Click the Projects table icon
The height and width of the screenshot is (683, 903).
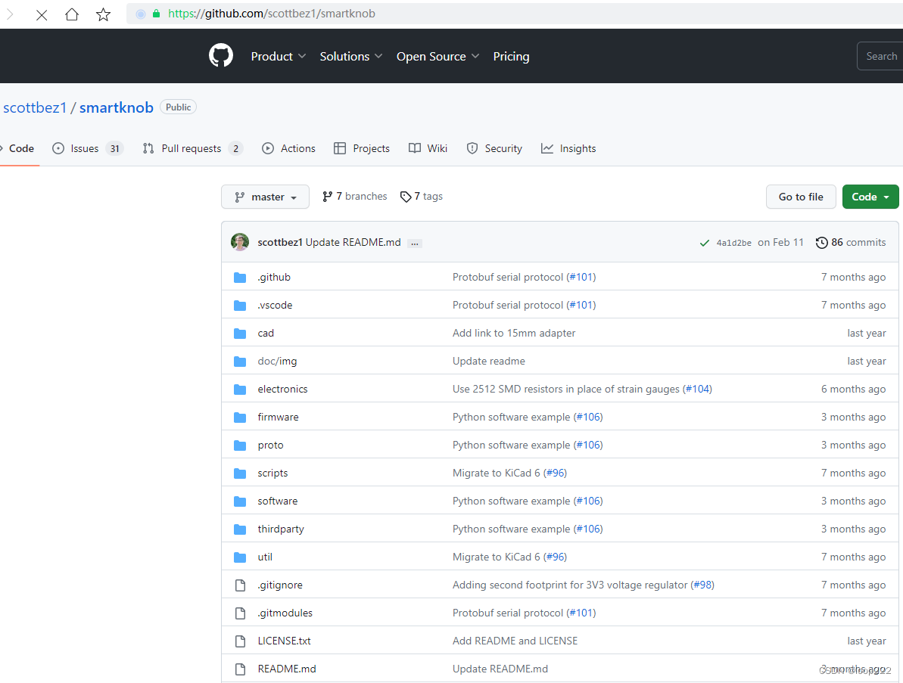coord(340,148)
